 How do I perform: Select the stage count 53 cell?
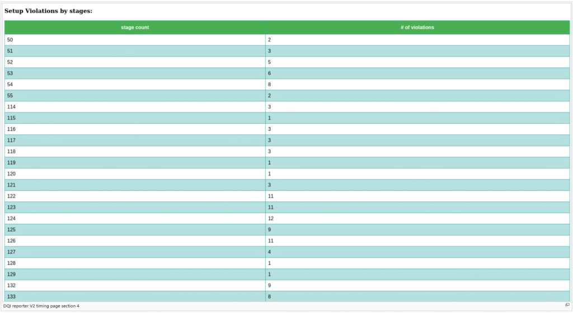(x=135, y=73)
